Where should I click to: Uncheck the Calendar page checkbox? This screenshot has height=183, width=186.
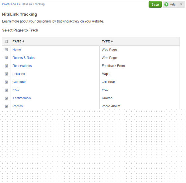[6, 82]
